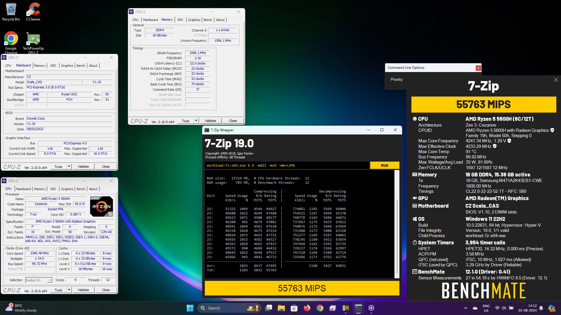The width and height of the screenshot is (561, 315).
Task: Click Tools button in Memory CPU-Z window
Action: tap(186, 121)
